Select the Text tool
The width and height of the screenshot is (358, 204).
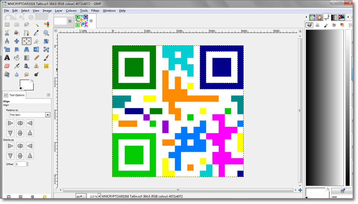(x=7, y=58)
